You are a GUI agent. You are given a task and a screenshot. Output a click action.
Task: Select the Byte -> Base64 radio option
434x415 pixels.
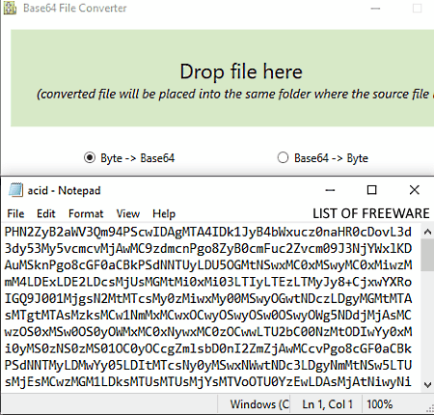90,158
